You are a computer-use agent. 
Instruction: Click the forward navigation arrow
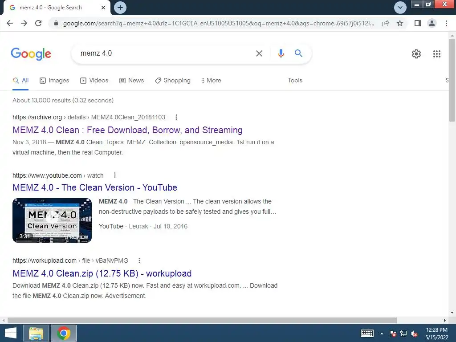tap(24, 23)
